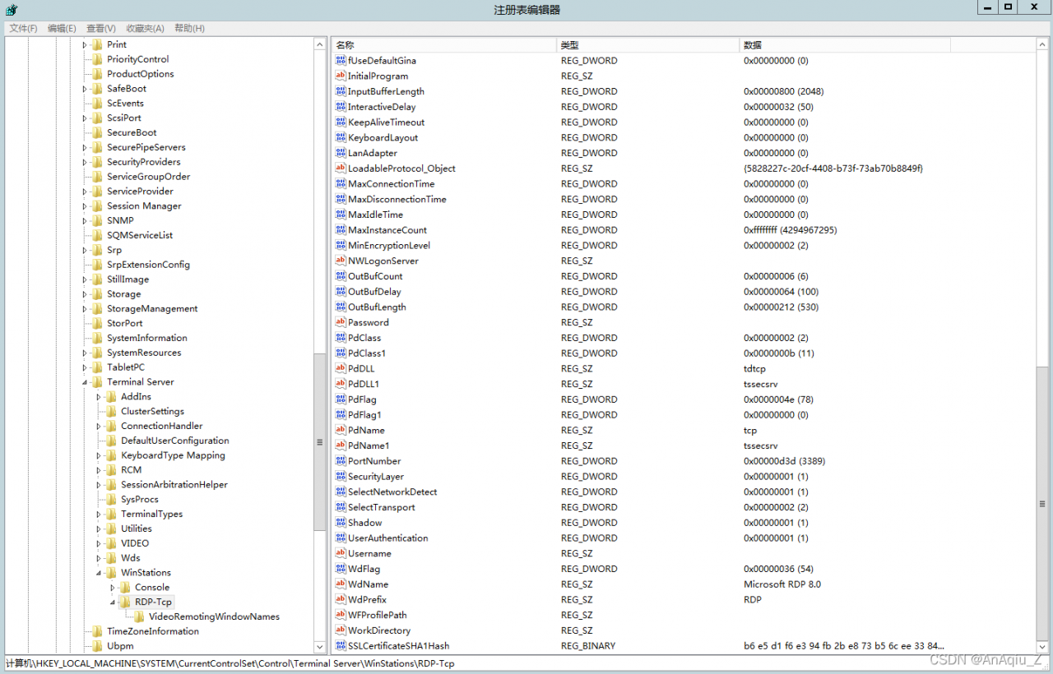Open the 编辑(E) menu
1053x674 pixels.
(x=62, y=28)
